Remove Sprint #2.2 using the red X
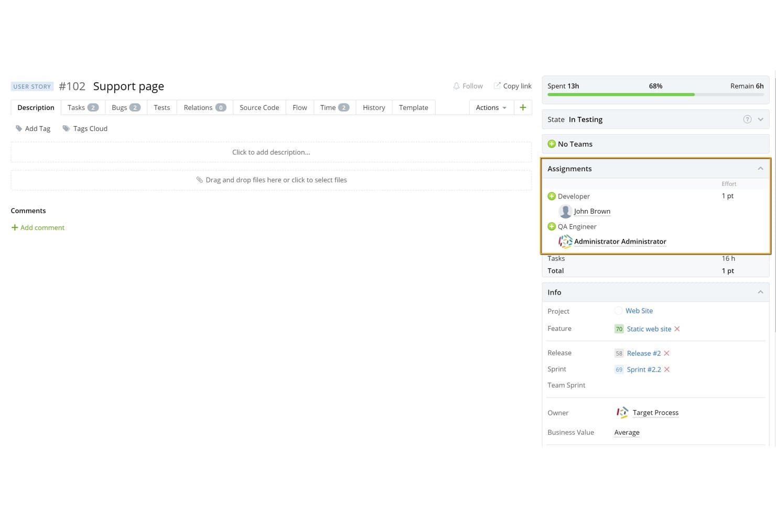 [667, 370]
